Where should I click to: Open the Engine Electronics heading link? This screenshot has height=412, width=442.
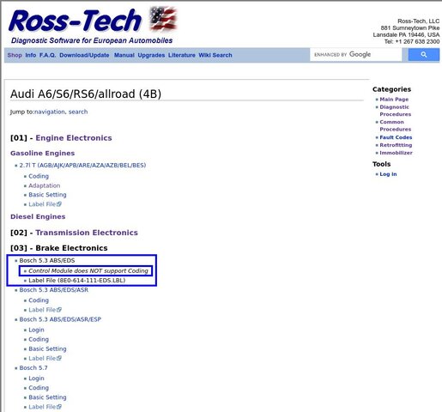tap(74, 138)
